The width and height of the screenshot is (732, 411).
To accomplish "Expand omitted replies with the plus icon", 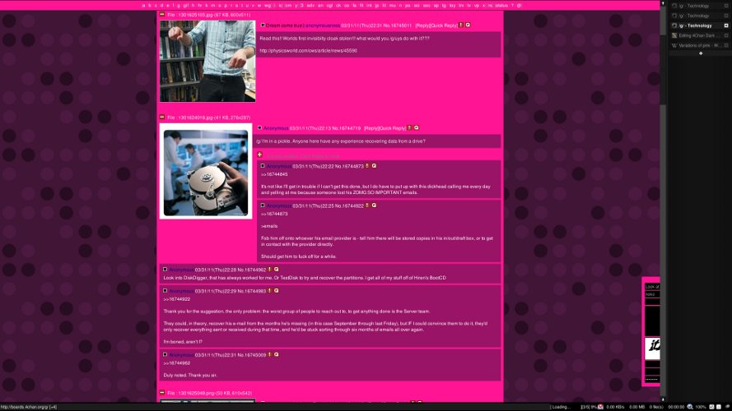I will click(x=259, y=155).
